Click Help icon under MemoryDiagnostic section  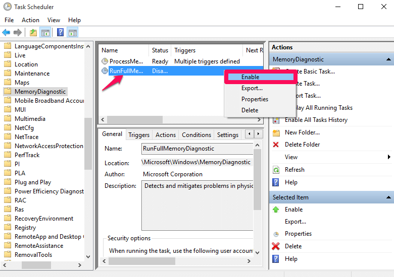click(276, 182)
